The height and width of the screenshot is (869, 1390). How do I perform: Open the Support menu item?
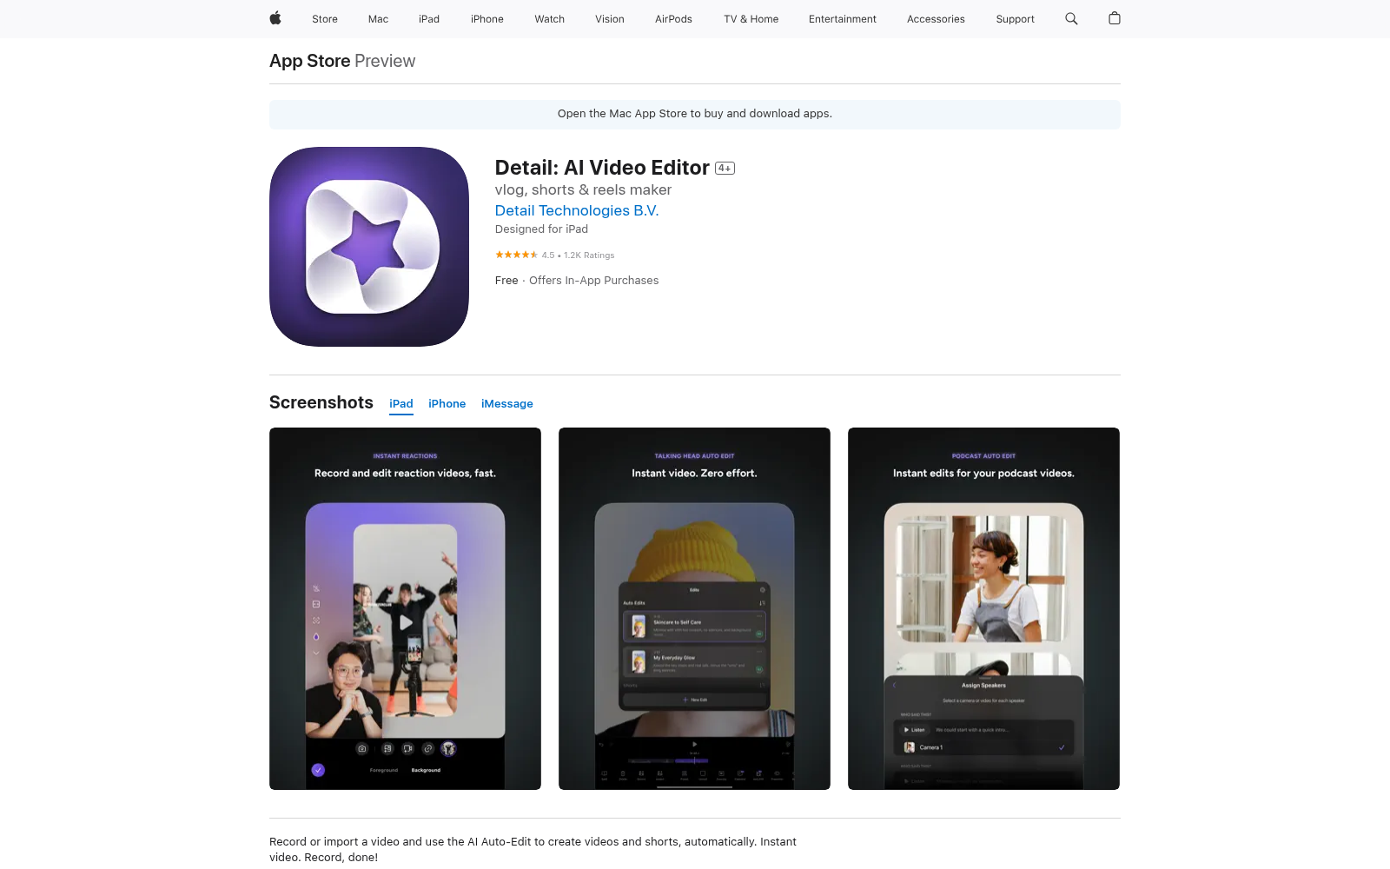[1015, 19]
